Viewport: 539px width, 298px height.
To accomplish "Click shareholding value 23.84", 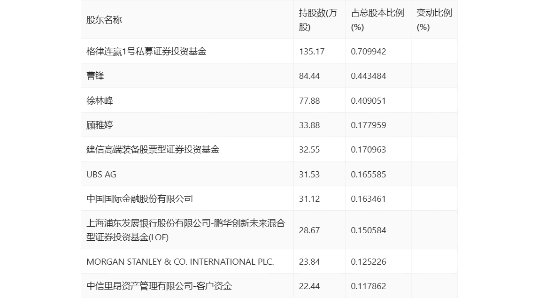I will 309,262.
